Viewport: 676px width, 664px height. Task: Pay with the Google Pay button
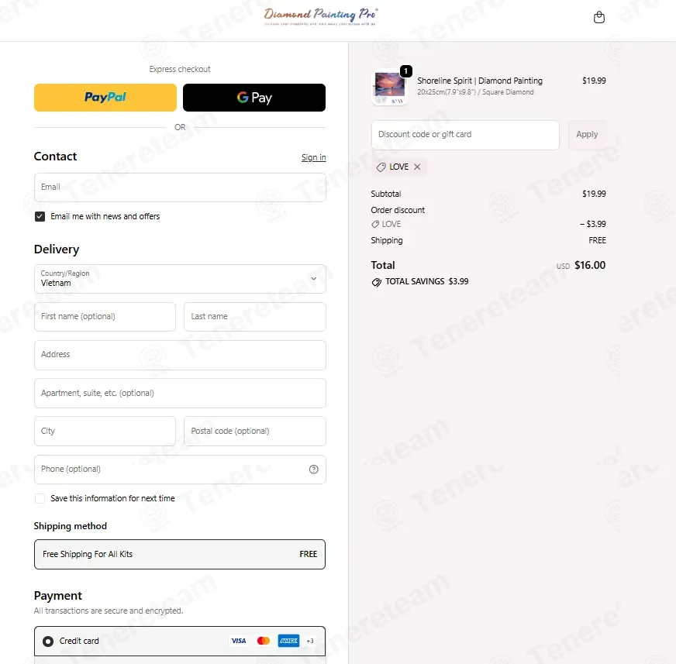(254, 98)
